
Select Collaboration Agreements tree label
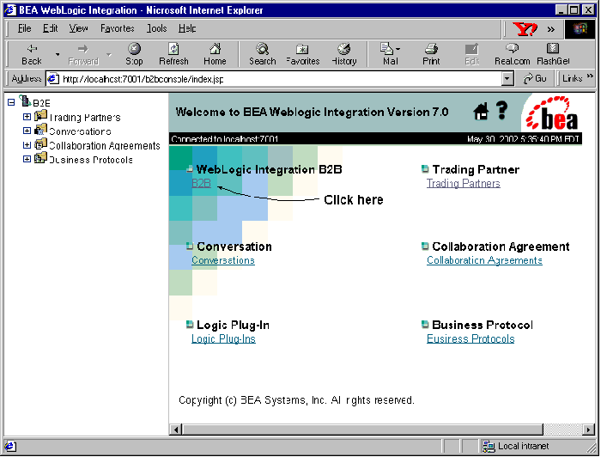tap(105, 146)
